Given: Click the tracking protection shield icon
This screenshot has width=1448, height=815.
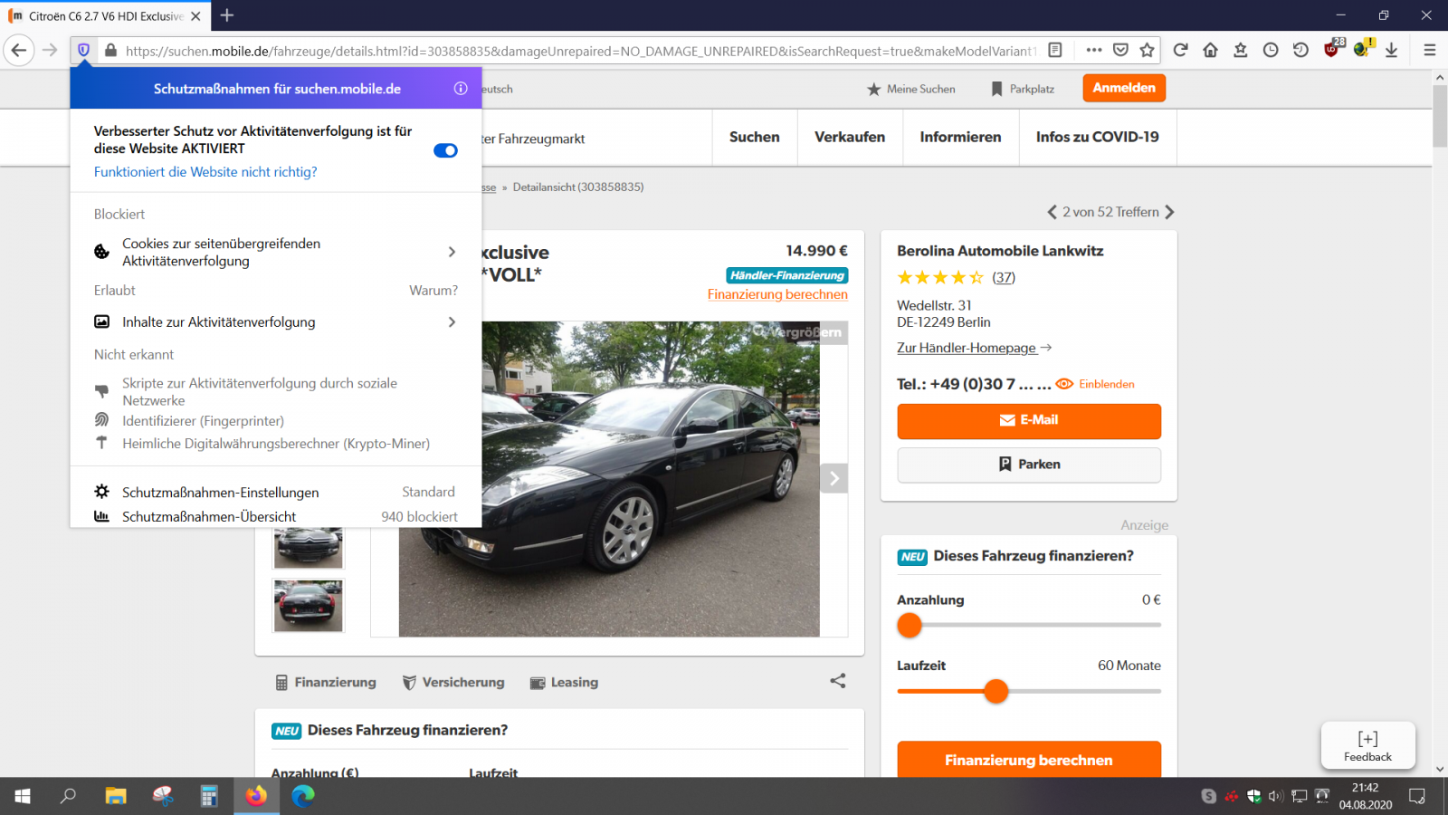Looking at the screenshot, I should click(83, 51).
